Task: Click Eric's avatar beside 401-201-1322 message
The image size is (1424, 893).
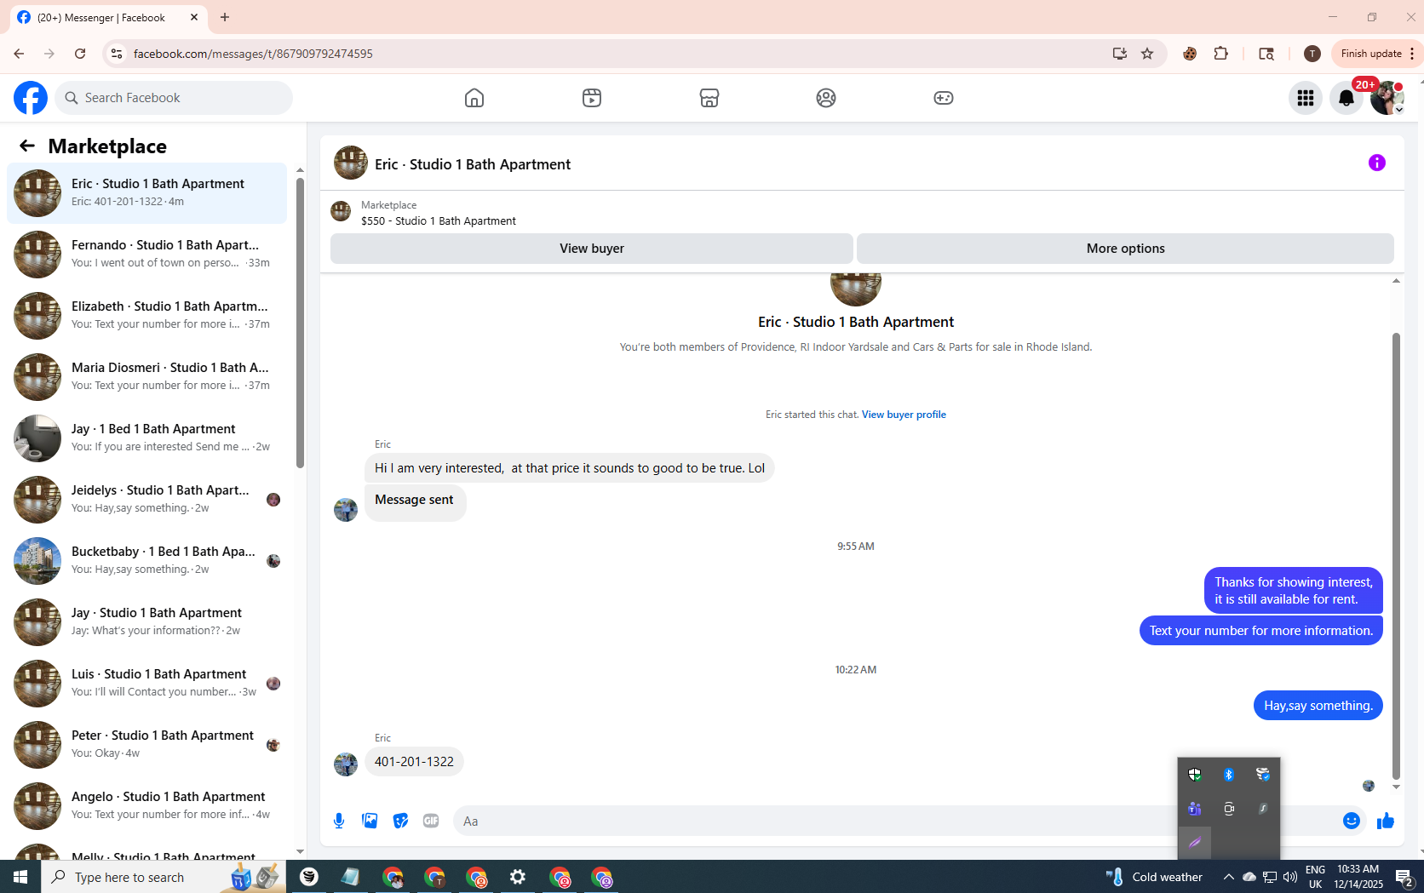Action: (346, 764)
